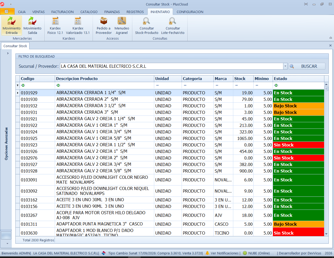Click the Codigo filter condition icon
The width and height of the screenshot is (334, 258).
click(x=23, y=85)
